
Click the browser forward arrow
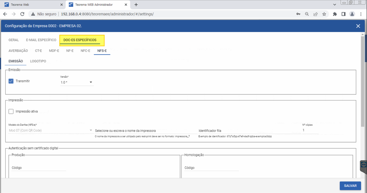pyautogui.click(x=13, y=14)
